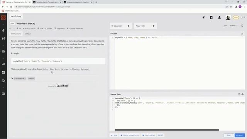Click the star count 111
Screen dimensions: 247x139
tap(12, 29)
